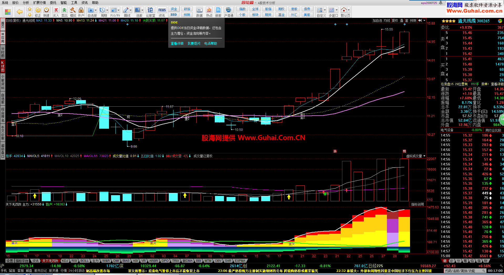Open the 自选股 watchlist star icon
The image size is (504, 275).
pyautogui.click(x=91, y=10)
